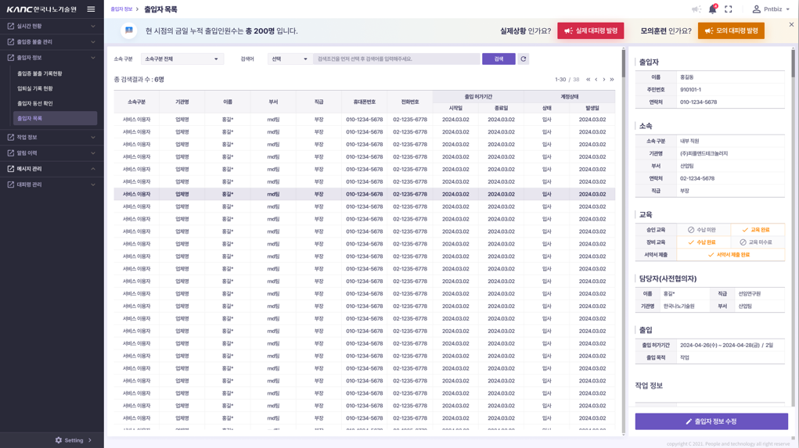The image size is (799, 448).
Task: Open 입퇴실 기록 현황 in the sidebar
Action: tap(35, 88)
